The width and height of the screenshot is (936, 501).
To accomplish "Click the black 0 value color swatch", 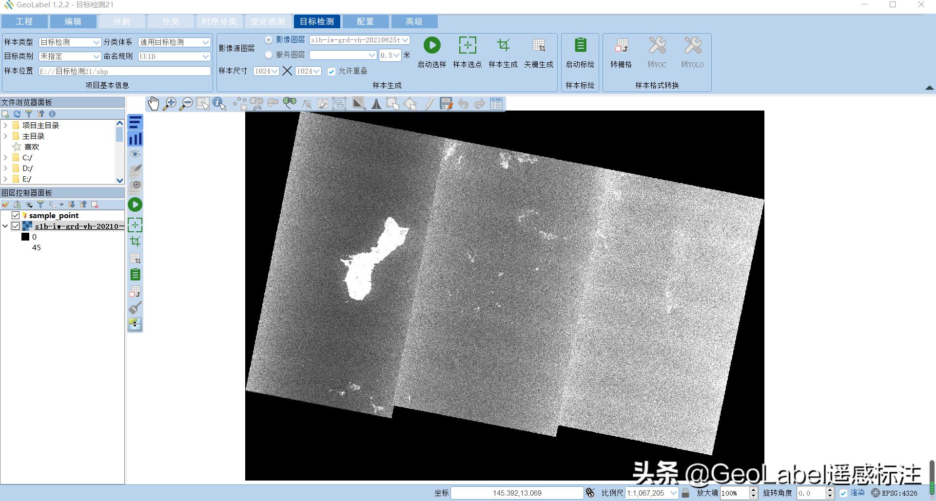I will [x=25, y=237].
